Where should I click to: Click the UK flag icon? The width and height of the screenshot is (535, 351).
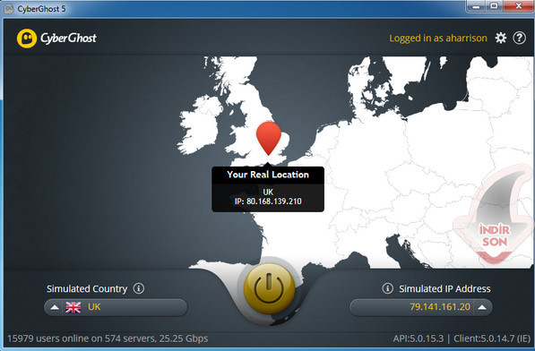73,307
